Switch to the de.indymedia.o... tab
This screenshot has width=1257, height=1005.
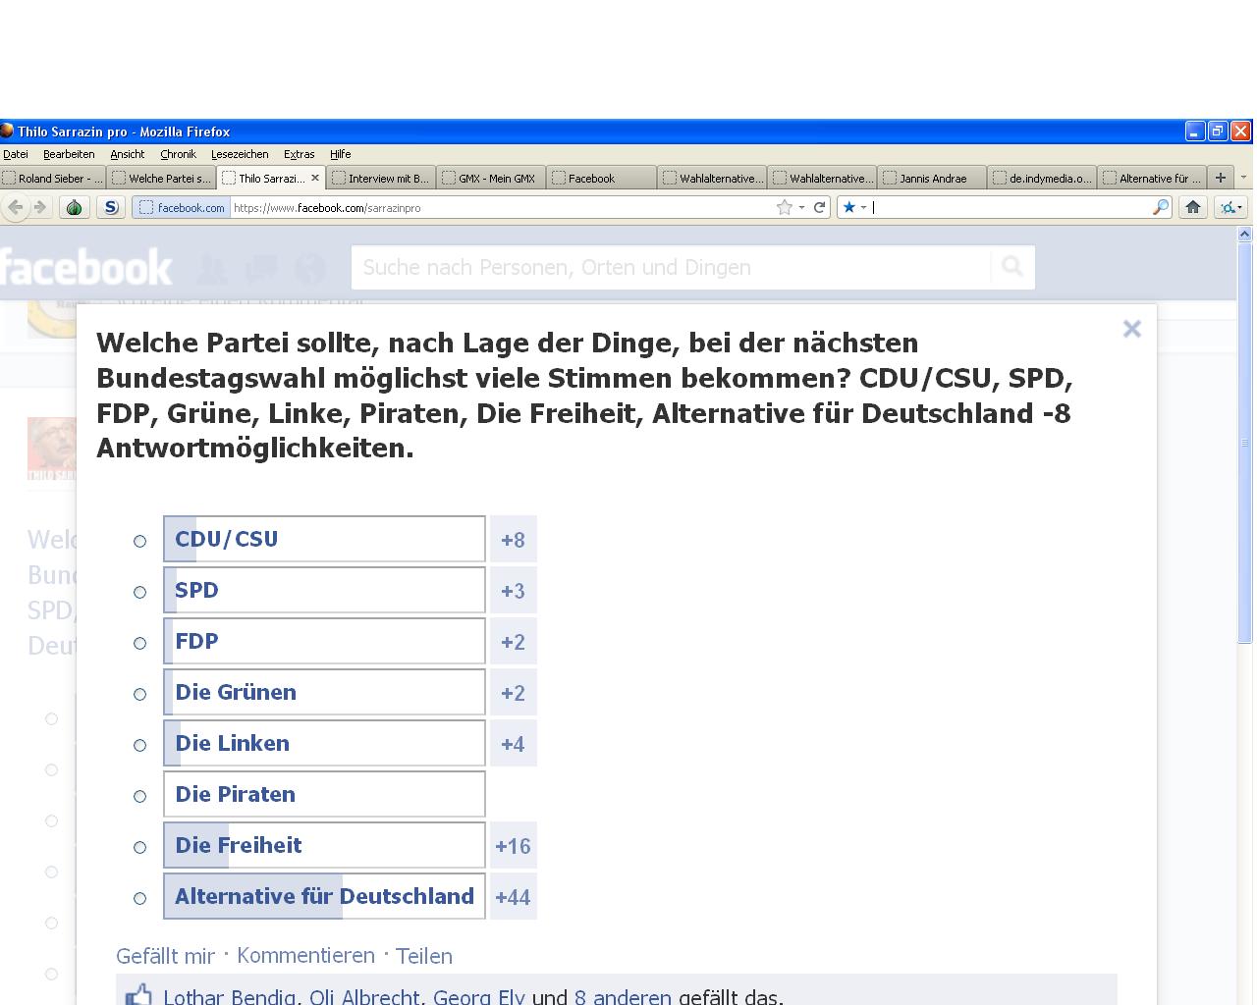tap(1041, 178)
